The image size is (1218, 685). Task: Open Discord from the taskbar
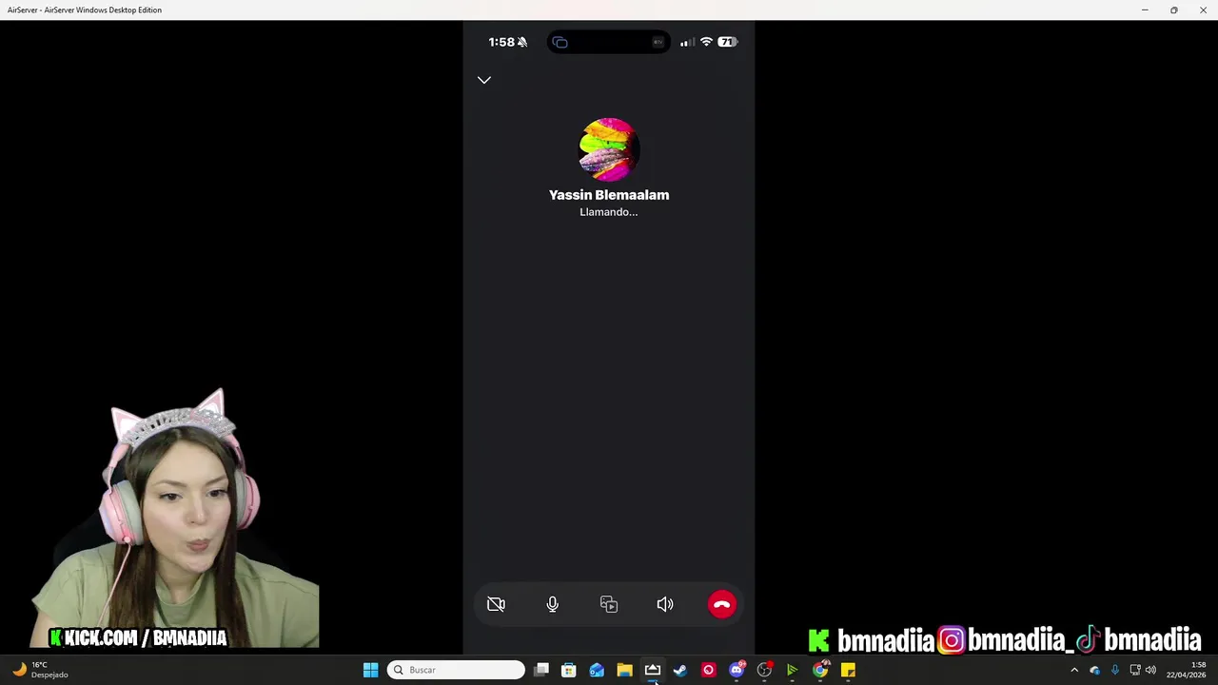click(x=737, y=670)
